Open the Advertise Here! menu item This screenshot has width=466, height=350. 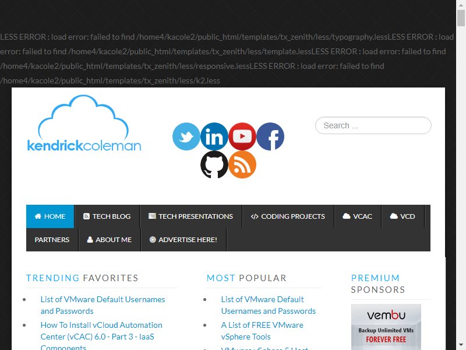[x=183, y=240]
